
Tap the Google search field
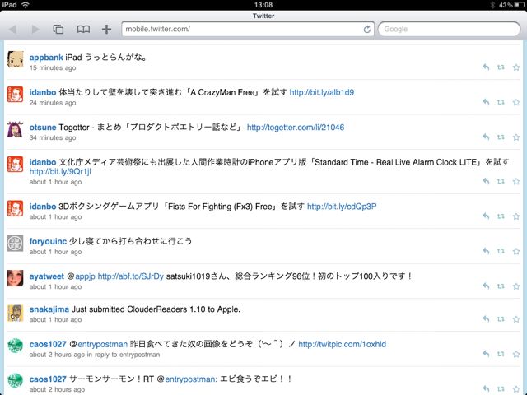449,30
